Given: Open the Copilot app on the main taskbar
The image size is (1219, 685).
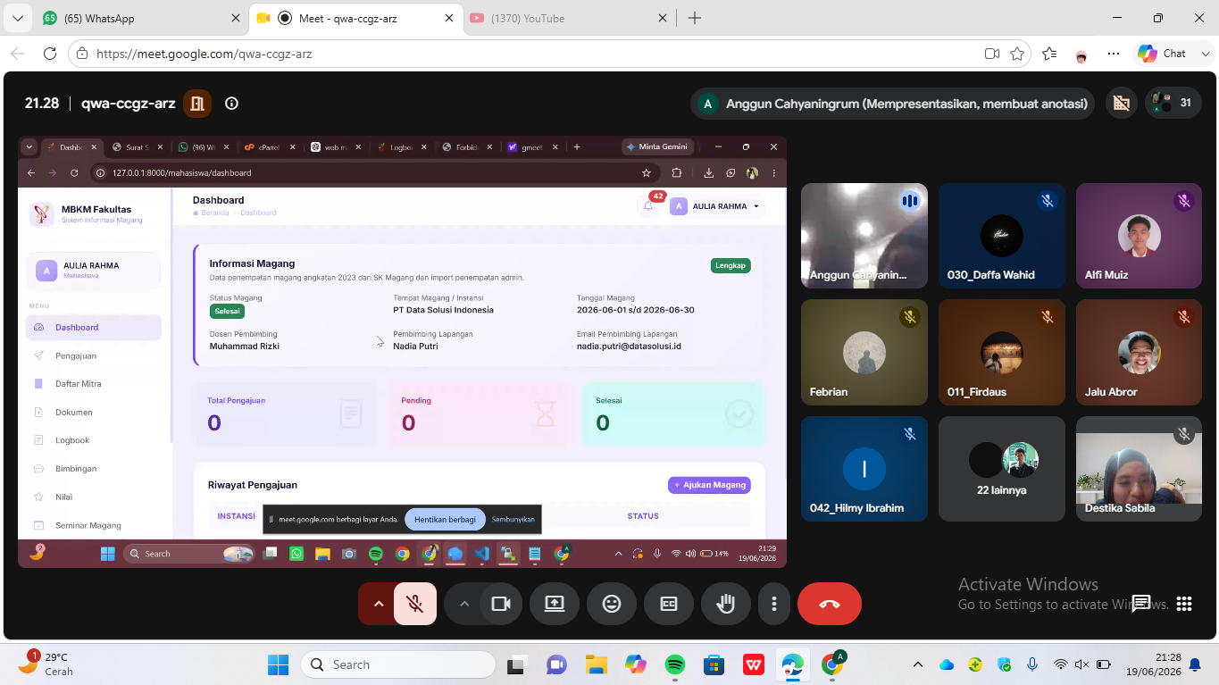Looking at the screenshot, I should (x=636, y=664).
